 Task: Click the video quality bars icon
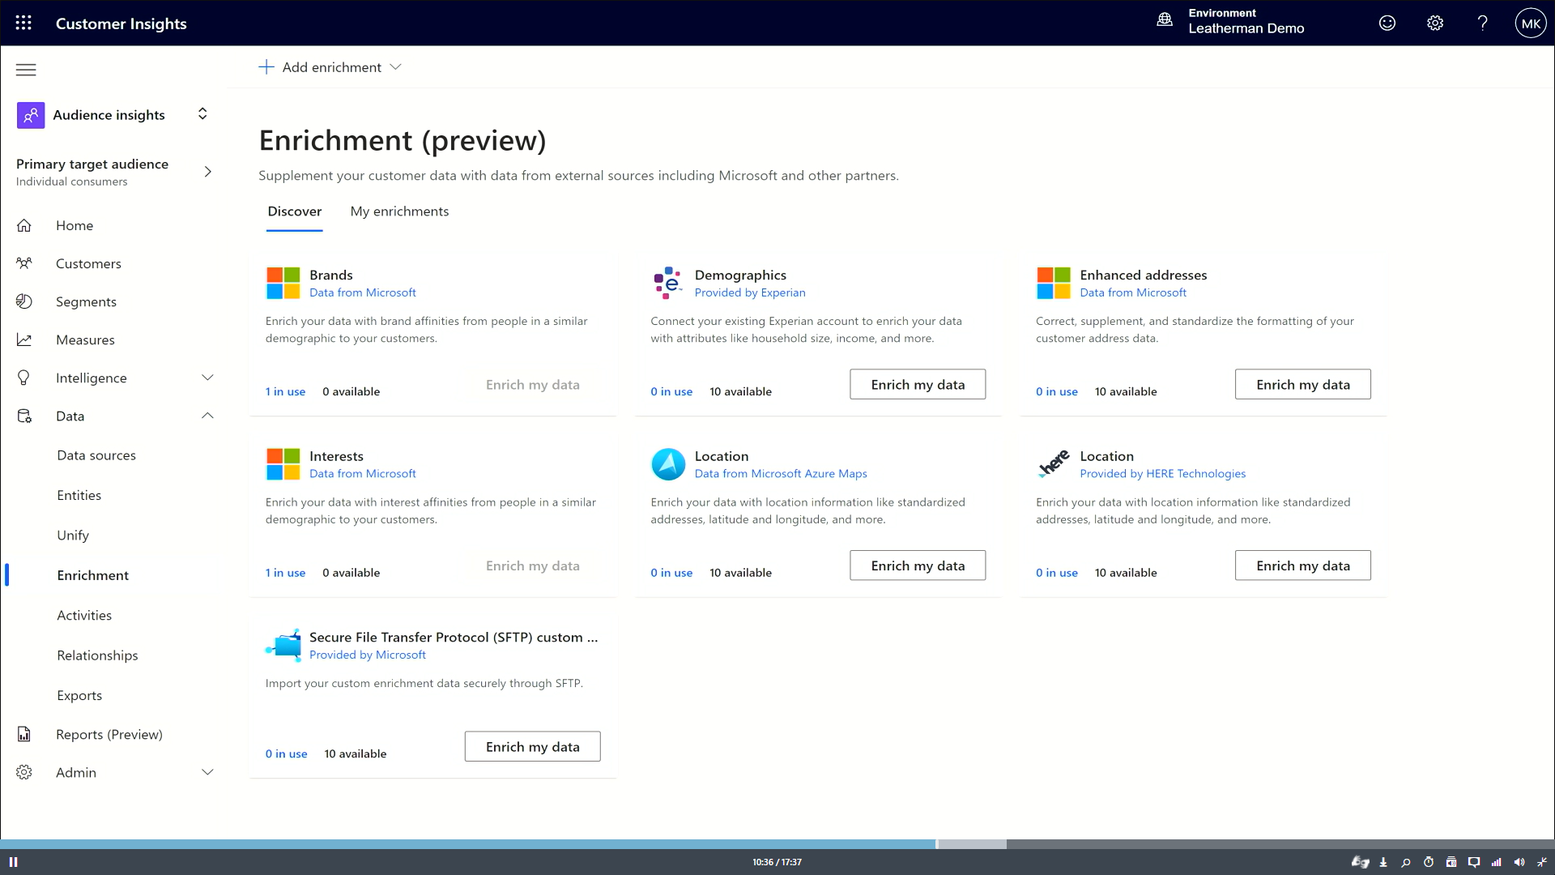pyautogui.click(x=1497, y=862)
